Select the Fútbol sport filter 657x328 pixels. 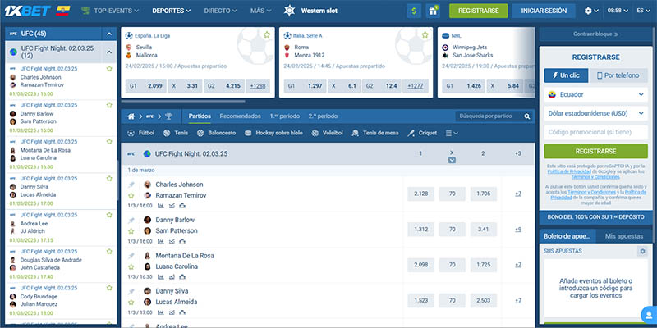140,133
